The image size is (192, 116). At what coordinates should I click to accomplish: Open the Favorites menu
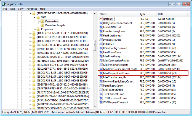[x=31, y=9]
